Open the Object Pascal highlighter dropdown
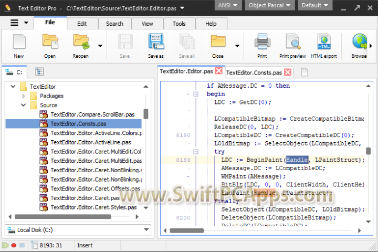Screen dimensions: 378x252 click(269, 5)
